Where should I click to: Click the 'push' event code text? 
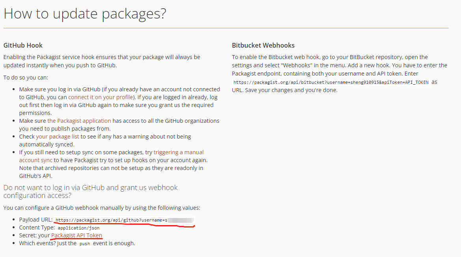point(85,244)
